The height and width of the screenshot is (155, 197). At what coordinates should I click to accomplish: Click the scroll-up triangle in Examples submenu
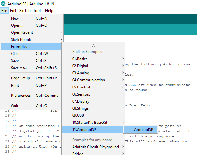pyautogui.click(x=93, y=45)
